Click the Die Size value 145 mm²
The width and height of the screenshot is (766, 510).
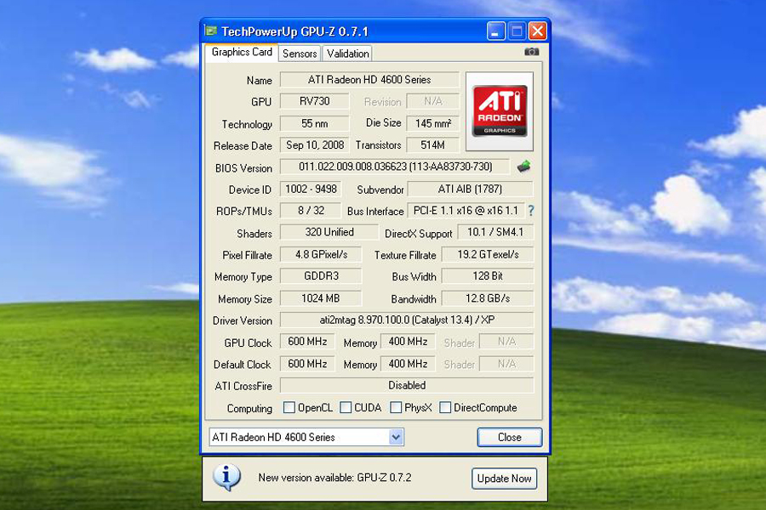pyautogui.click(x=433, y=123)
